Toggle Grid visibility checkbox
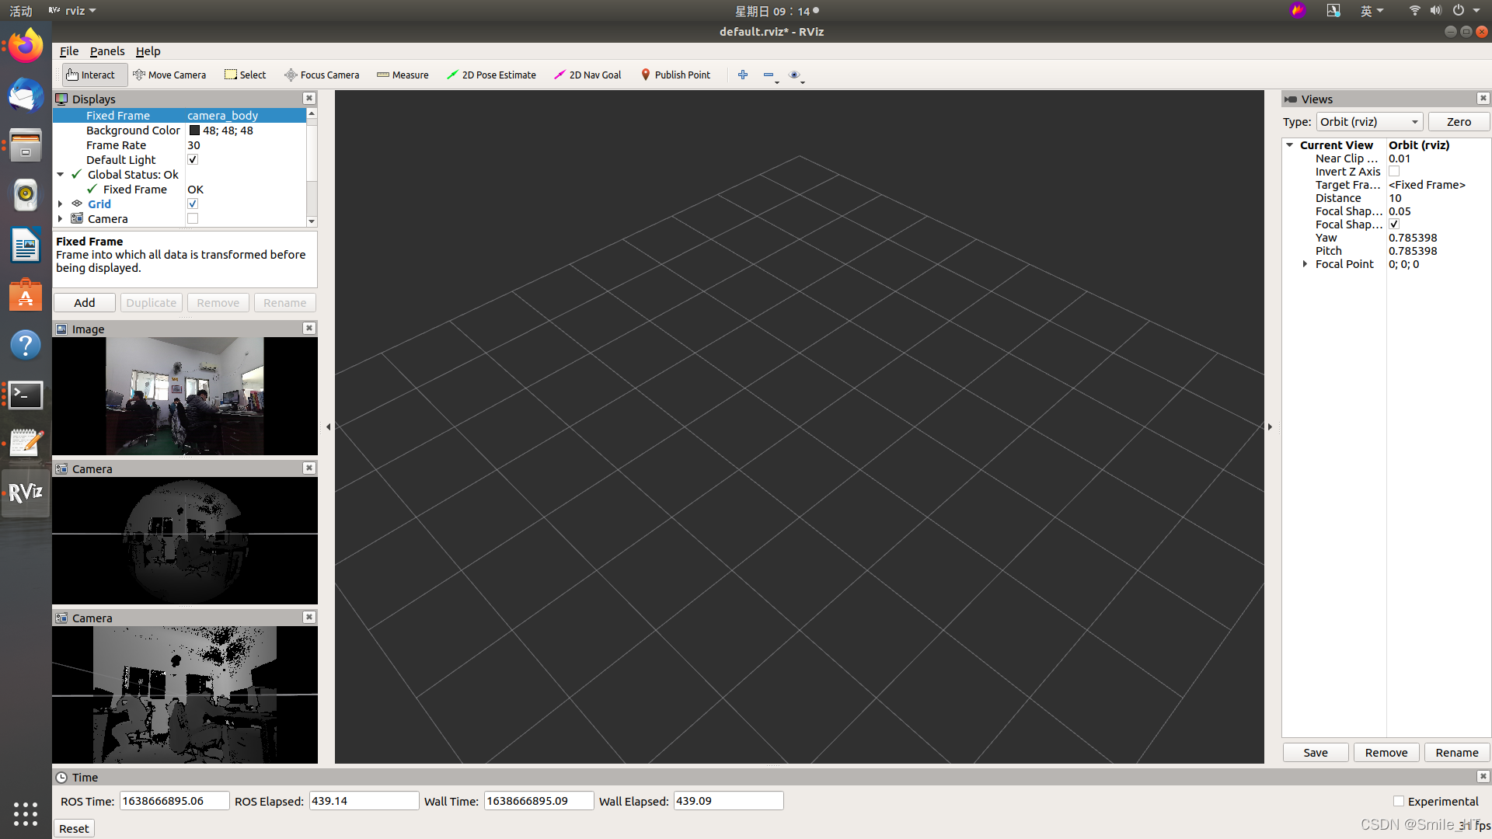Screen dimensions: 1492x839 pos(190,204)
